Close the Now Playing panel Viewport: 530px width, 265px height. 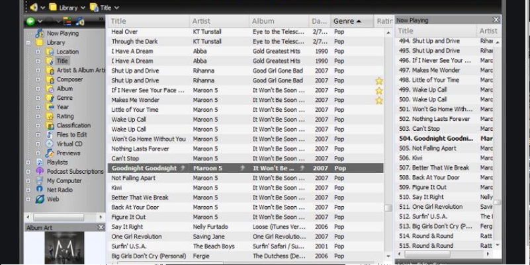tap(496, 20)
